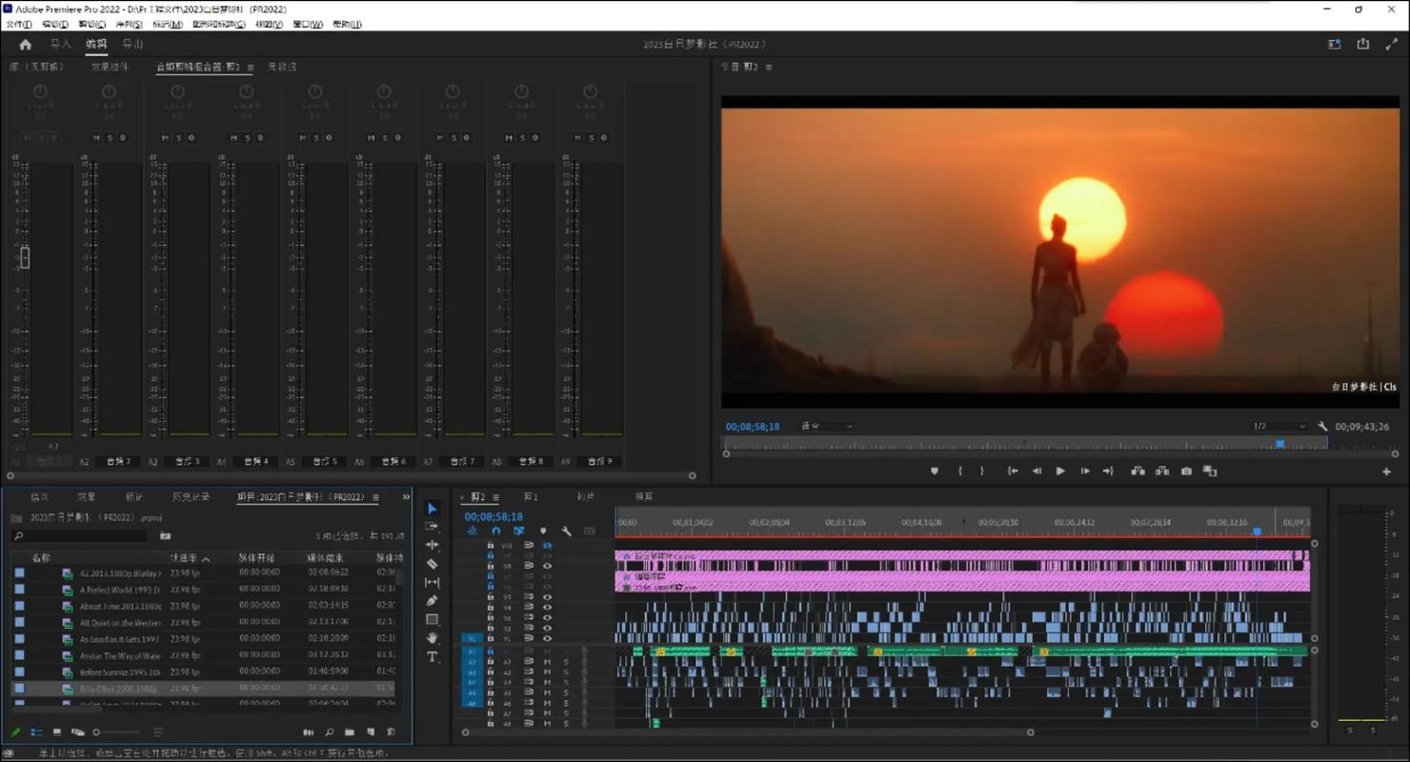Select the Razor tool
The image size is (1410, 762).
432,564
